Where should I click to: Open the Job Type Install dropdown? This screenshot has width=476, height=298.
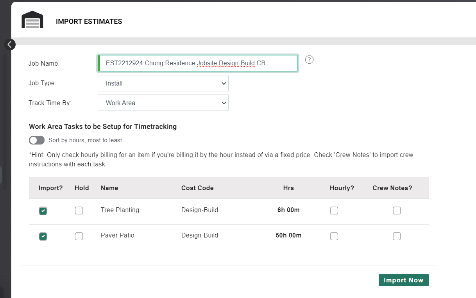pos(163,83)
